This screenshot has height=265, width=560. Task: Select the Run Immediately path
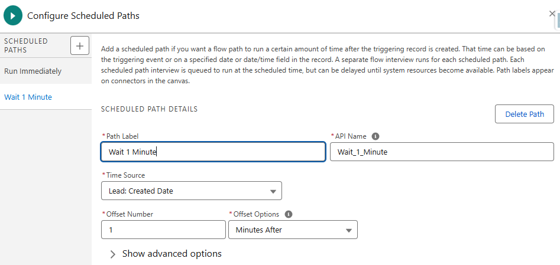click(33, 71)
